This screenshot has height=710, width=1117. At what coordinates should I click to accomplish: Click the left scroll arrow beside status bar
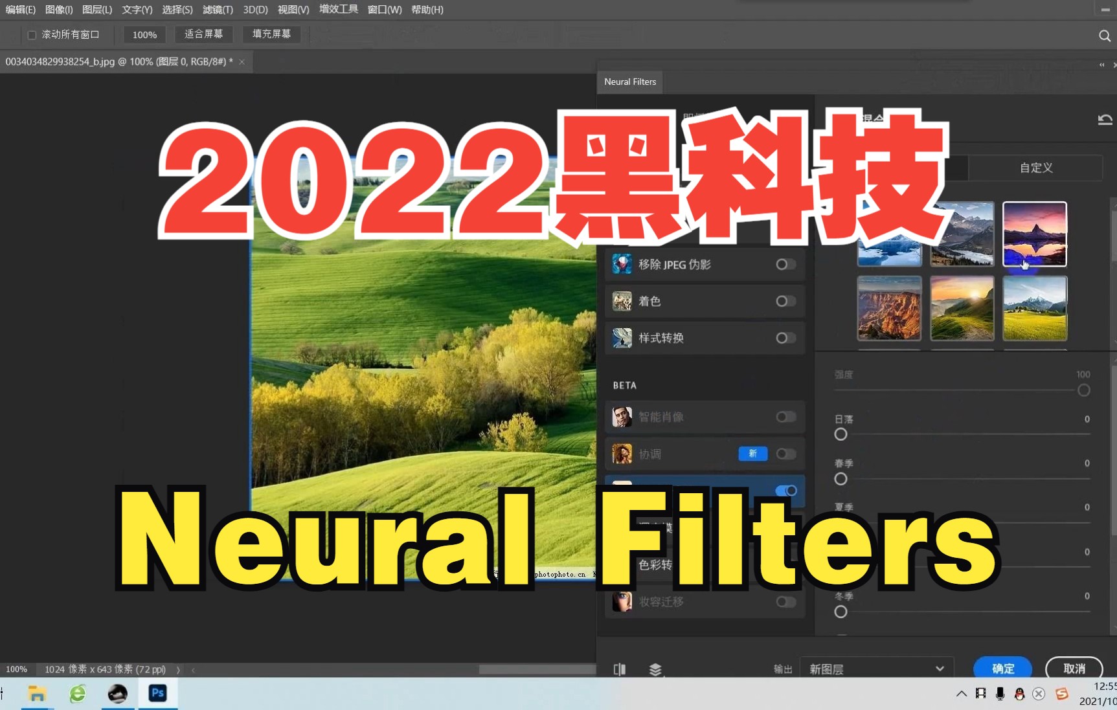pyautogui.click(x=193, y=670)
